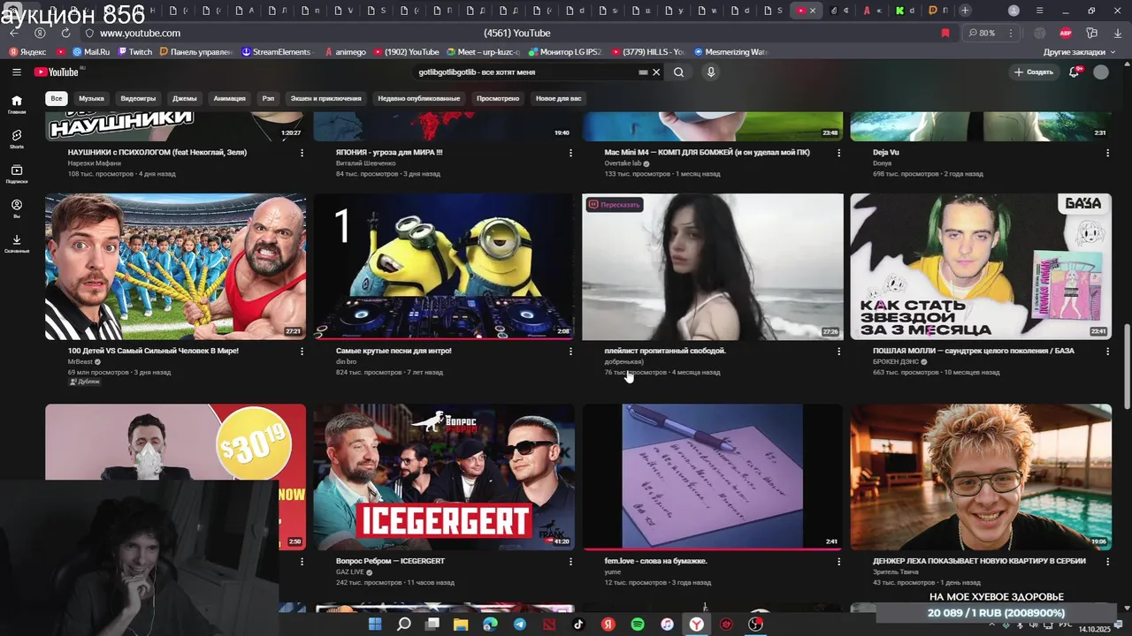Open the account avatar menu
This screenshot has height=636, width=1132.
click(1101, 72)
